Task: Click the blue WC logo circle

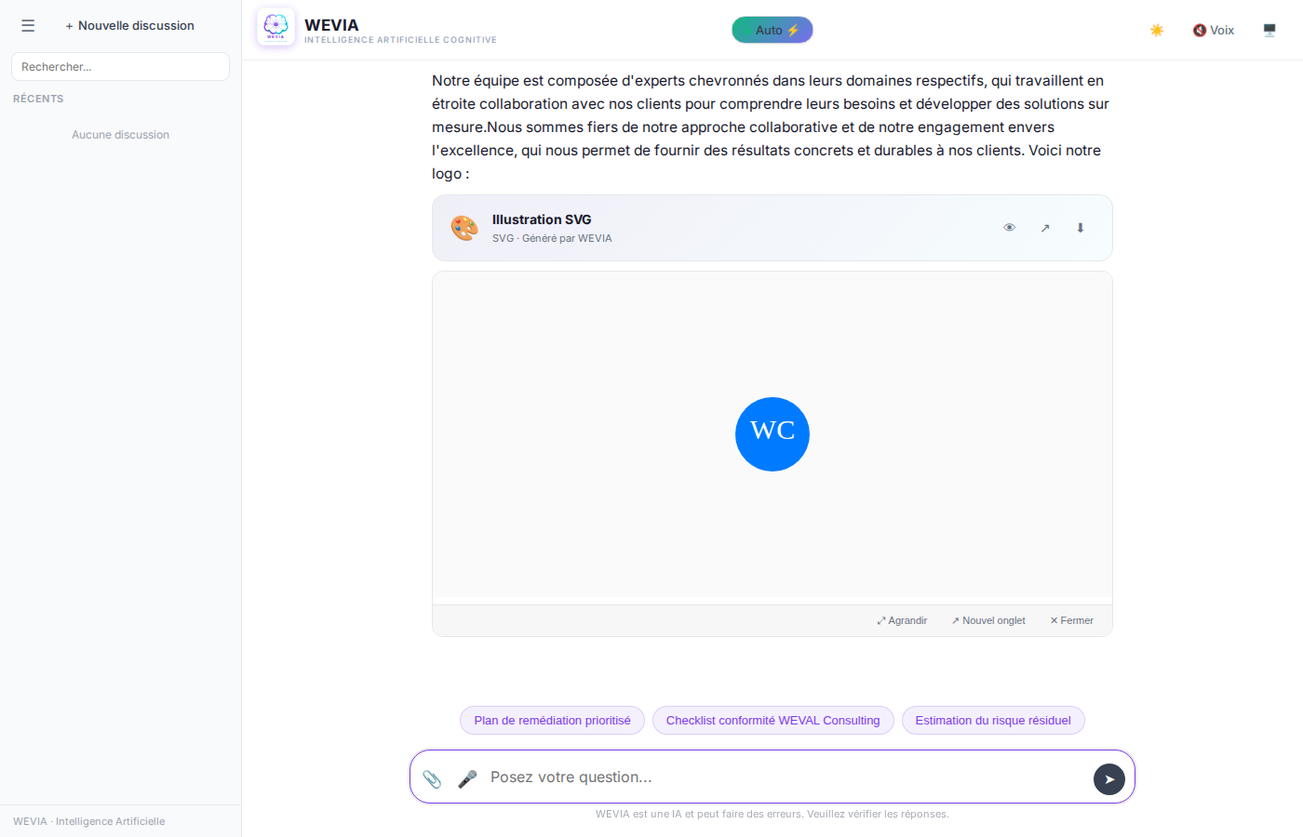Action: click(772, 434)
